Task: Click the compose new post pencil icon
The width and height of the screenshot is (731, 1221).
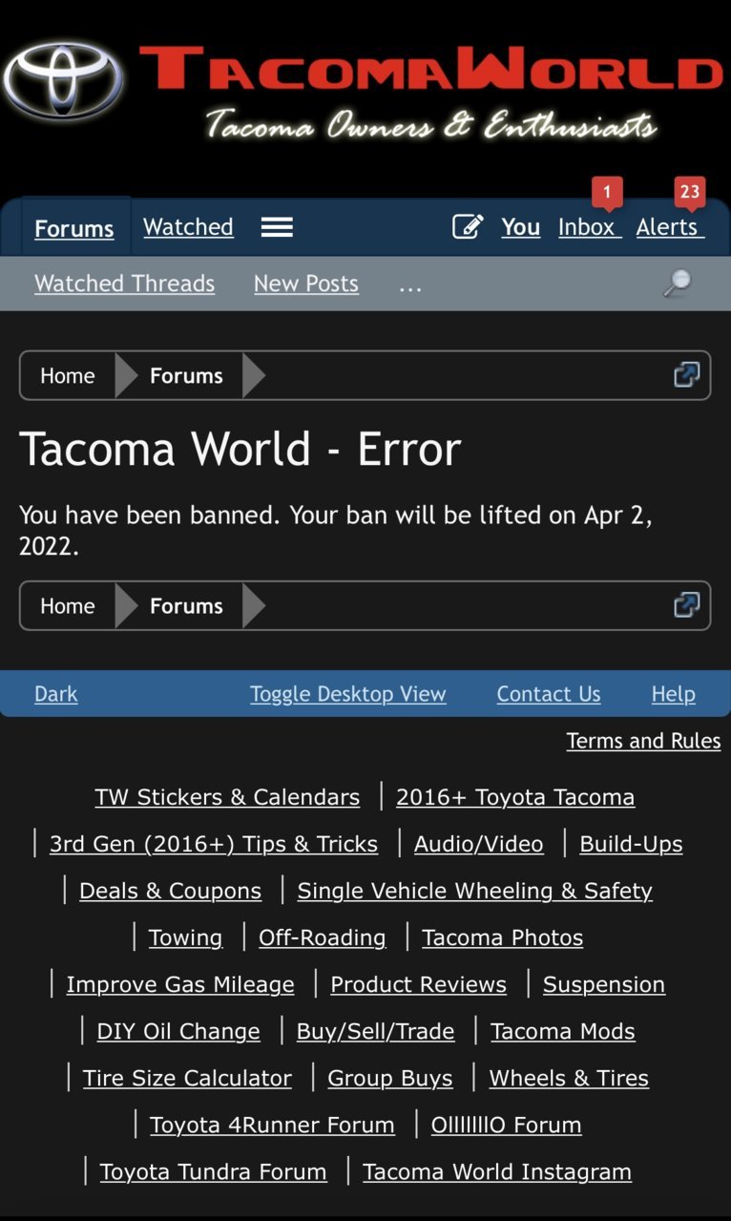Action: click(468, 226)
